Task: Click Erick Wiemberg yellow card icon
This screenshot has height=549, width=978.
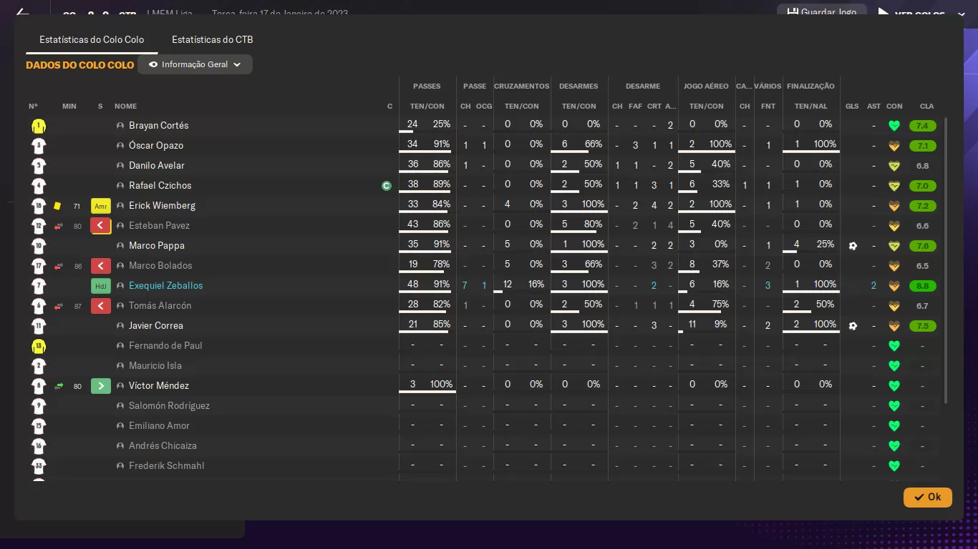Action: (x=57, y=206)
